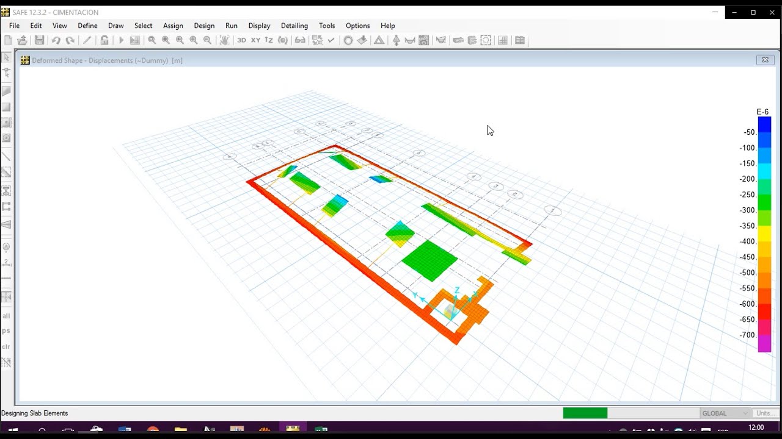Click the blue top of the displacement legend
This screenshot has height=439, width=782.
pos(764,124)
